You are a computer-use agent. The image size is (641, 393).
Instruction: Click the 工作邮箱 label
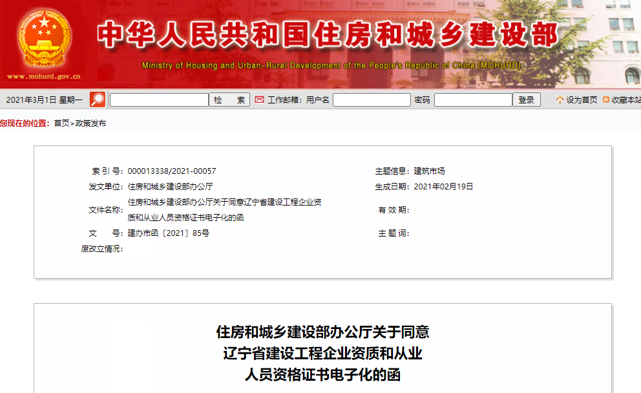[x=284, y=100]
